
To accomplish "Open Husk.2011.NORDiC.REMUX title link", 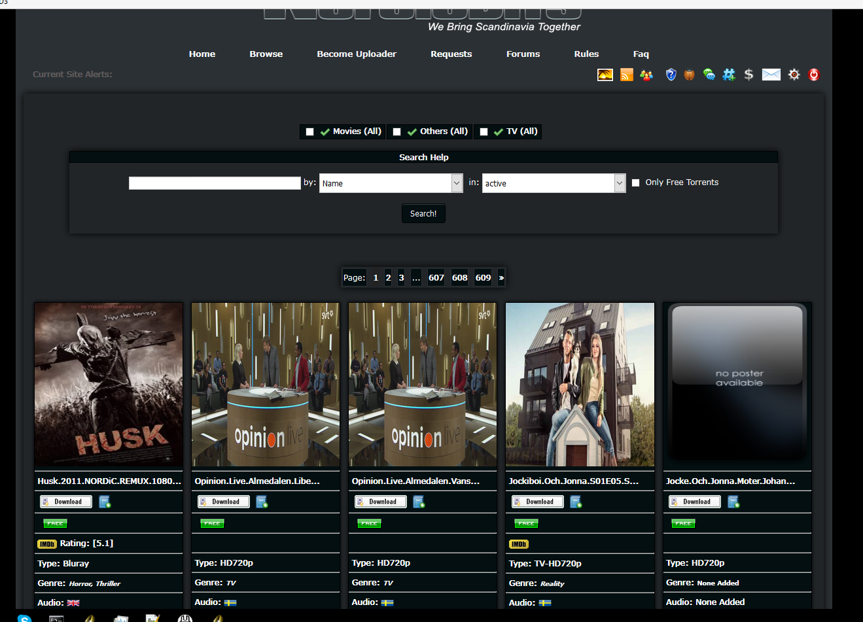I will click(109, 481).
